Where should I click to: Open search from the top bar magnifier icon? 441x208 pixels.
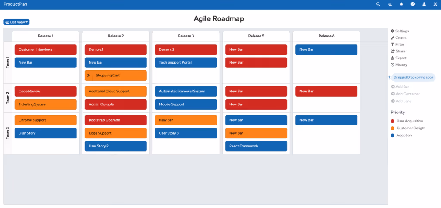(x=378, y=4)
